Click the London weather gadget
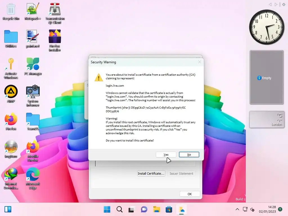The height and width of the screenshot is (216, 288). 267,119
